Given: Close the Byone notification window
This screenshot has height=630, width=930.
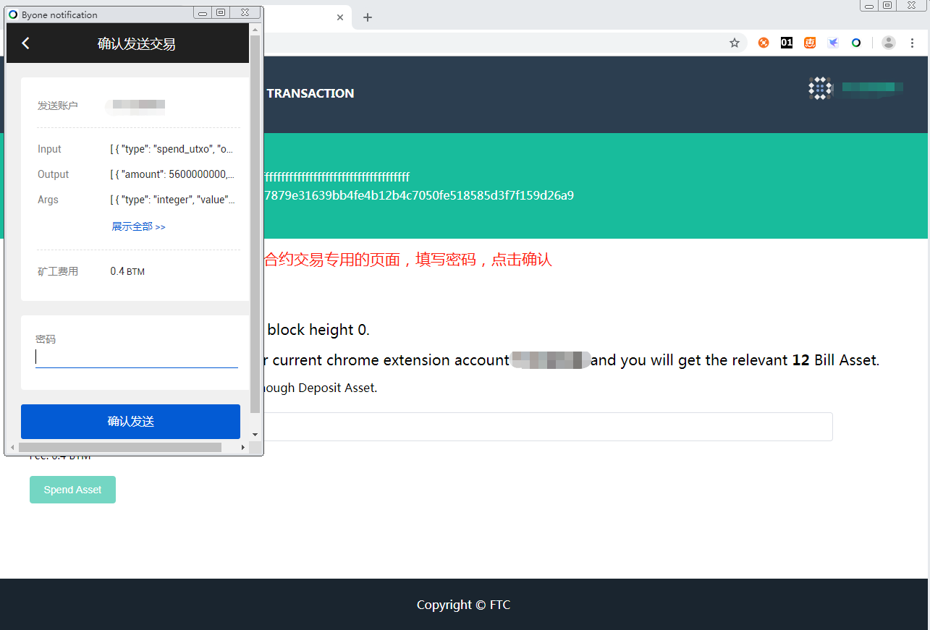Looking at the screenshot, I should (245, 13).
